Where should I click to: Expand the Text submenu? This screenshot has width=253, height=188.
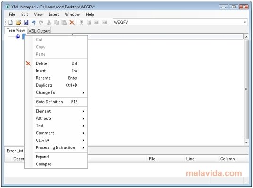[x=56, y=126]
